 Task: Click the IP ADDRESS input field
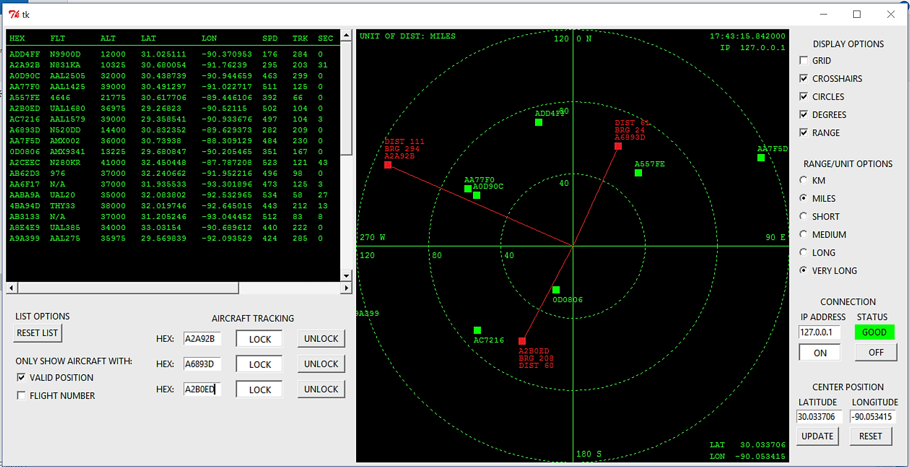[x=820, y=332]
